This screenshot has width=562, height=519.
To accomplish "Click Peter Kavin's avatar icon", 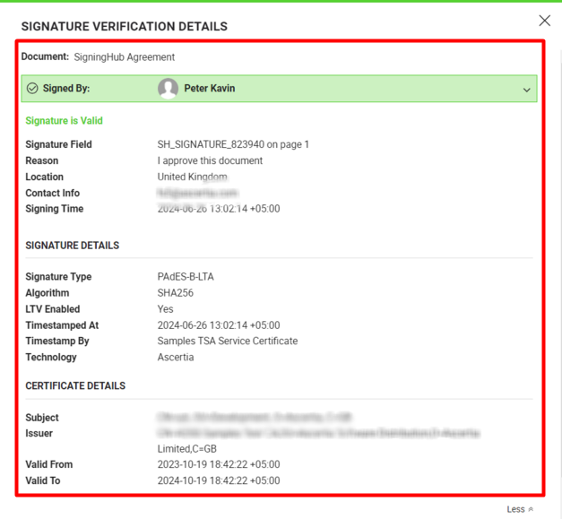I will pos(168,88).
